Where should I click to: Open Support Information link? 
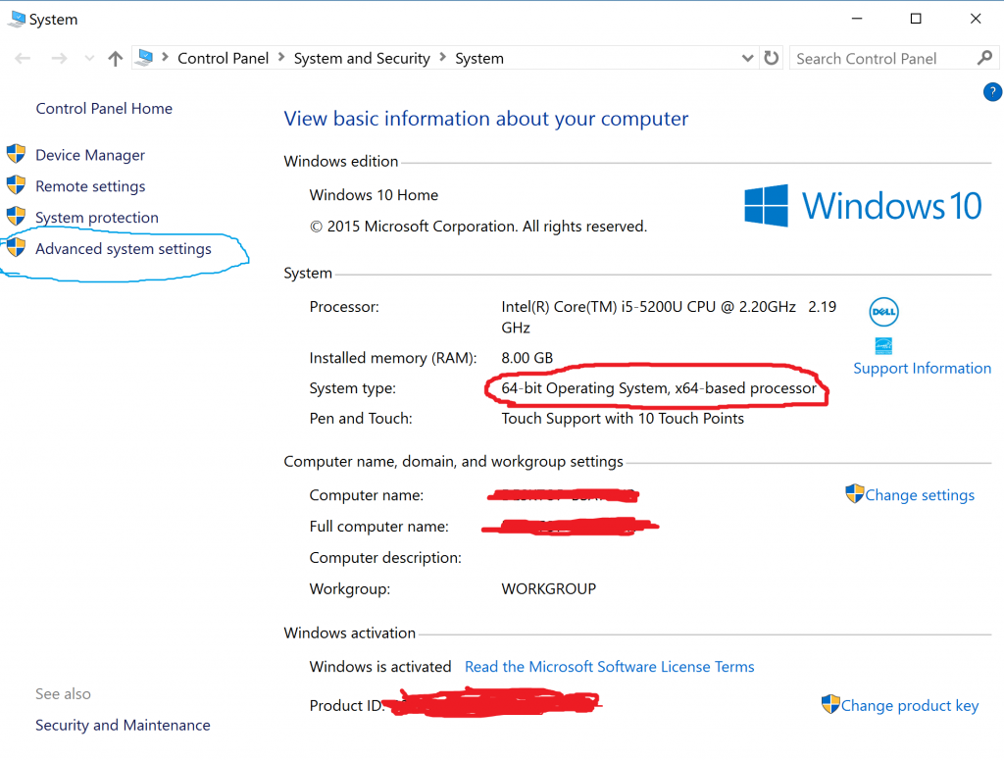pos(922,368)
